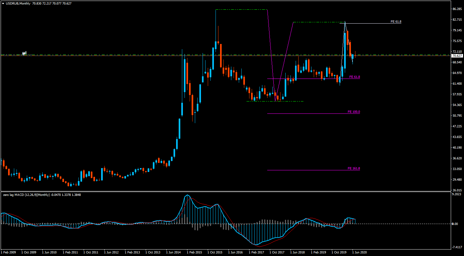Click the 75.575 price scale label

click(x=457, y=41)
